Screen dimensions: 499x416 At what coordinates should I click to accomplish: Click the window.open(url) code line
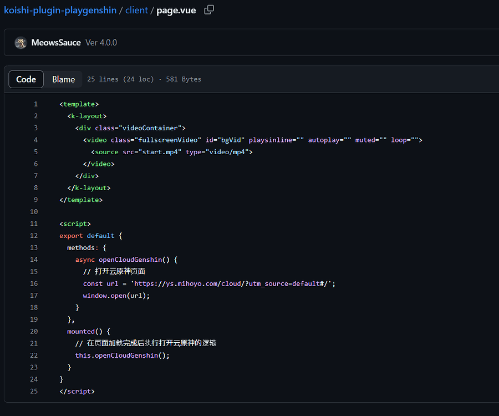[x=116, y=296]
